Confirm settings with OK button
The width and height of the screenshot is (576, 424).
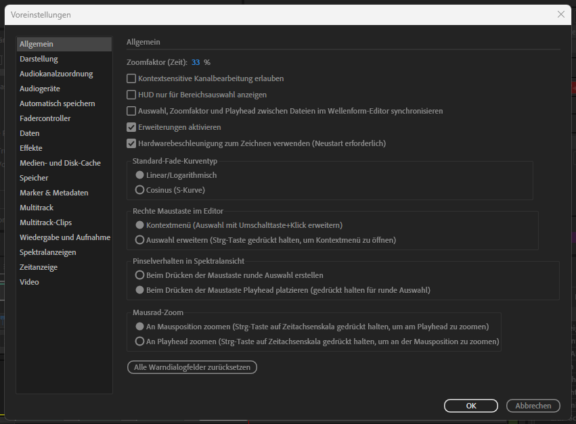coord(470,405)
